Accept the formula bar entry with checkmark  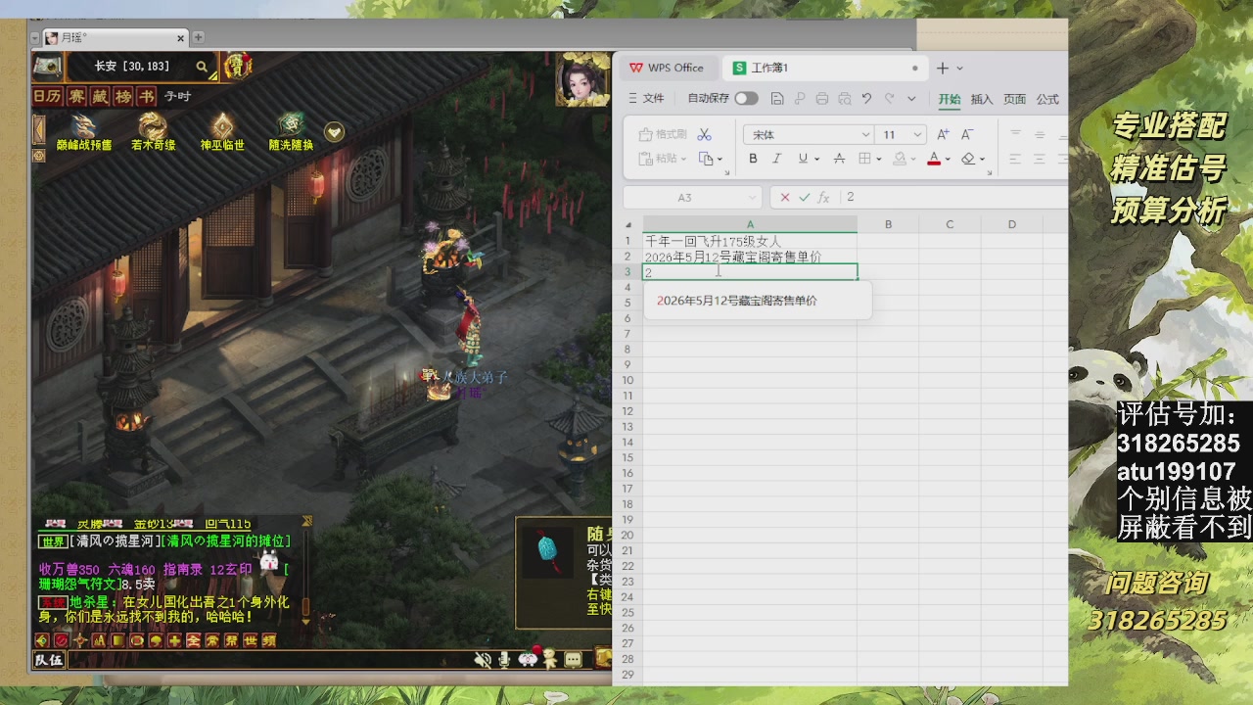click(804, 198)
